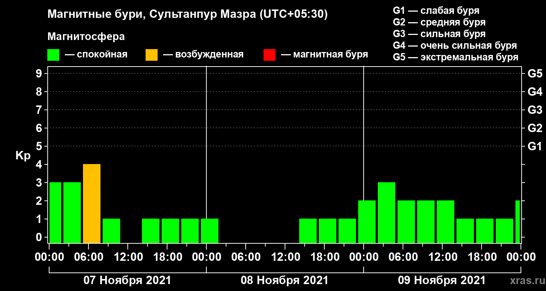The width and height of the screenshot is (546, 291).
Task: Click the red 'магнитная буря' legend swatch
Action: (270, 55)
